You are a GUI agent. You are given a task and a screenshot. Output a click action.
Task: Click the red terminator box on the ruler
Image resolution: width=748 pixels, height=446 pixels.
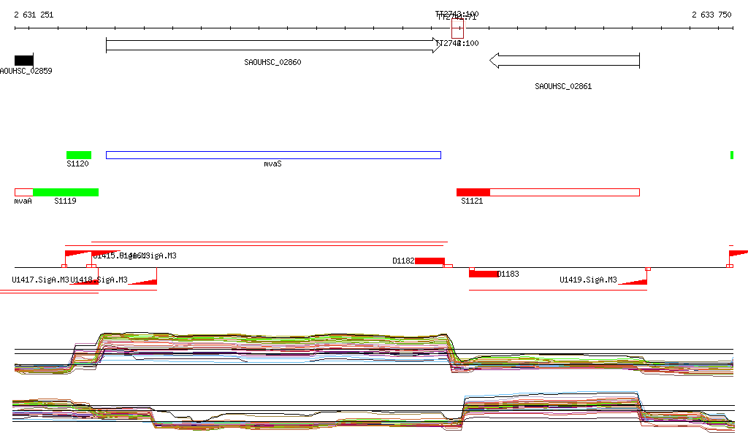[457, 29]
